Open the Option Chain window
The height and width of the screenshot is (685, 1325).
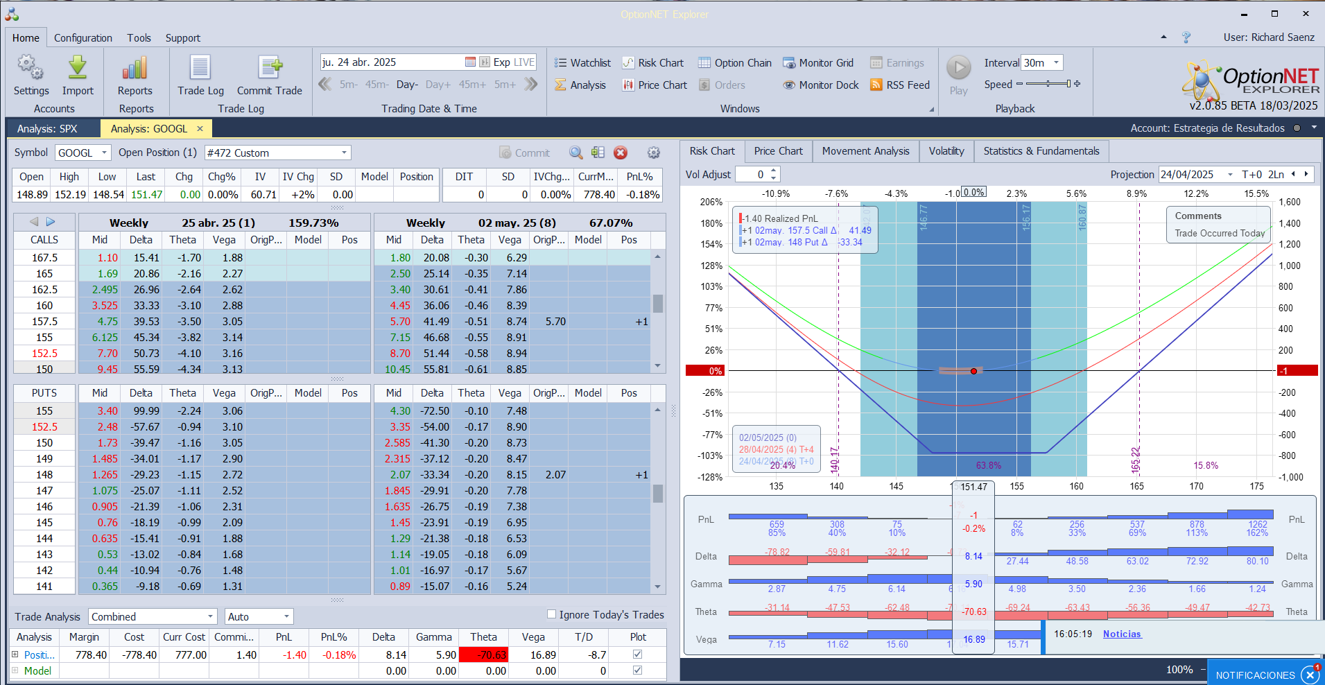(735, 63)
